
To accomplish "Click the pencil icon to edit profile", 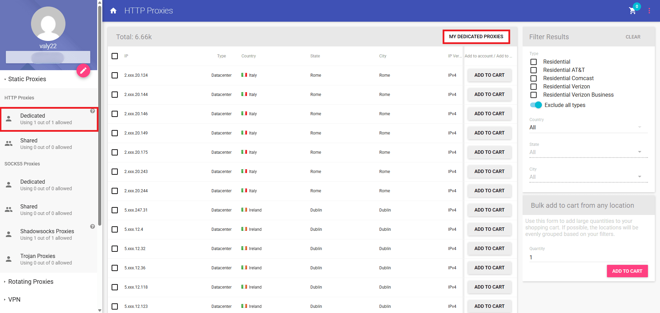I will coord(83,71).
